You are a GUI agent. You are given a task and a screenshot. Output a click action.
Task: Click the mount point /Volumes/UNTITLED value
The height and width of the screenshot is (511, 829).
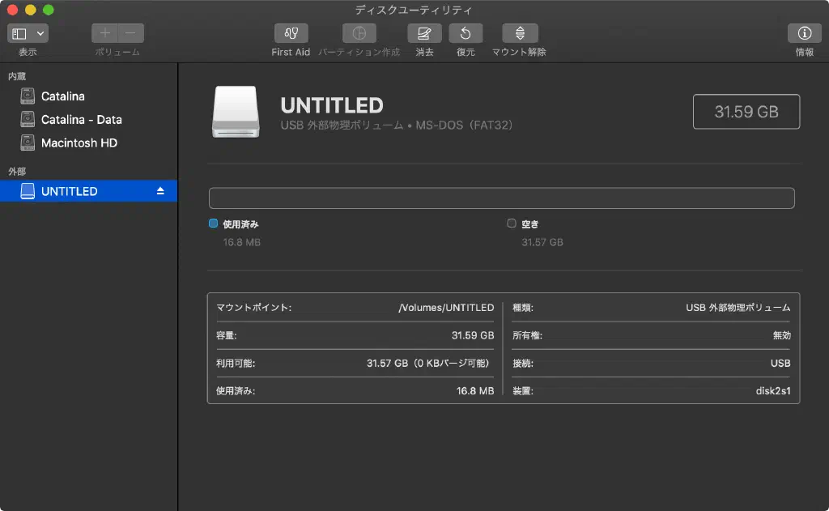click(x=446, y=308)
